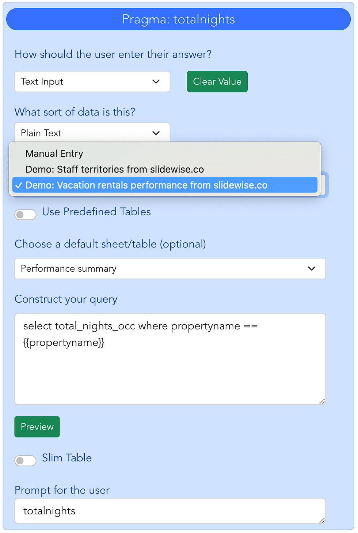Enable the Use Predefined Tables toggle
The image size is (358, 533).
pyautogui.click(x=25, y=214)
